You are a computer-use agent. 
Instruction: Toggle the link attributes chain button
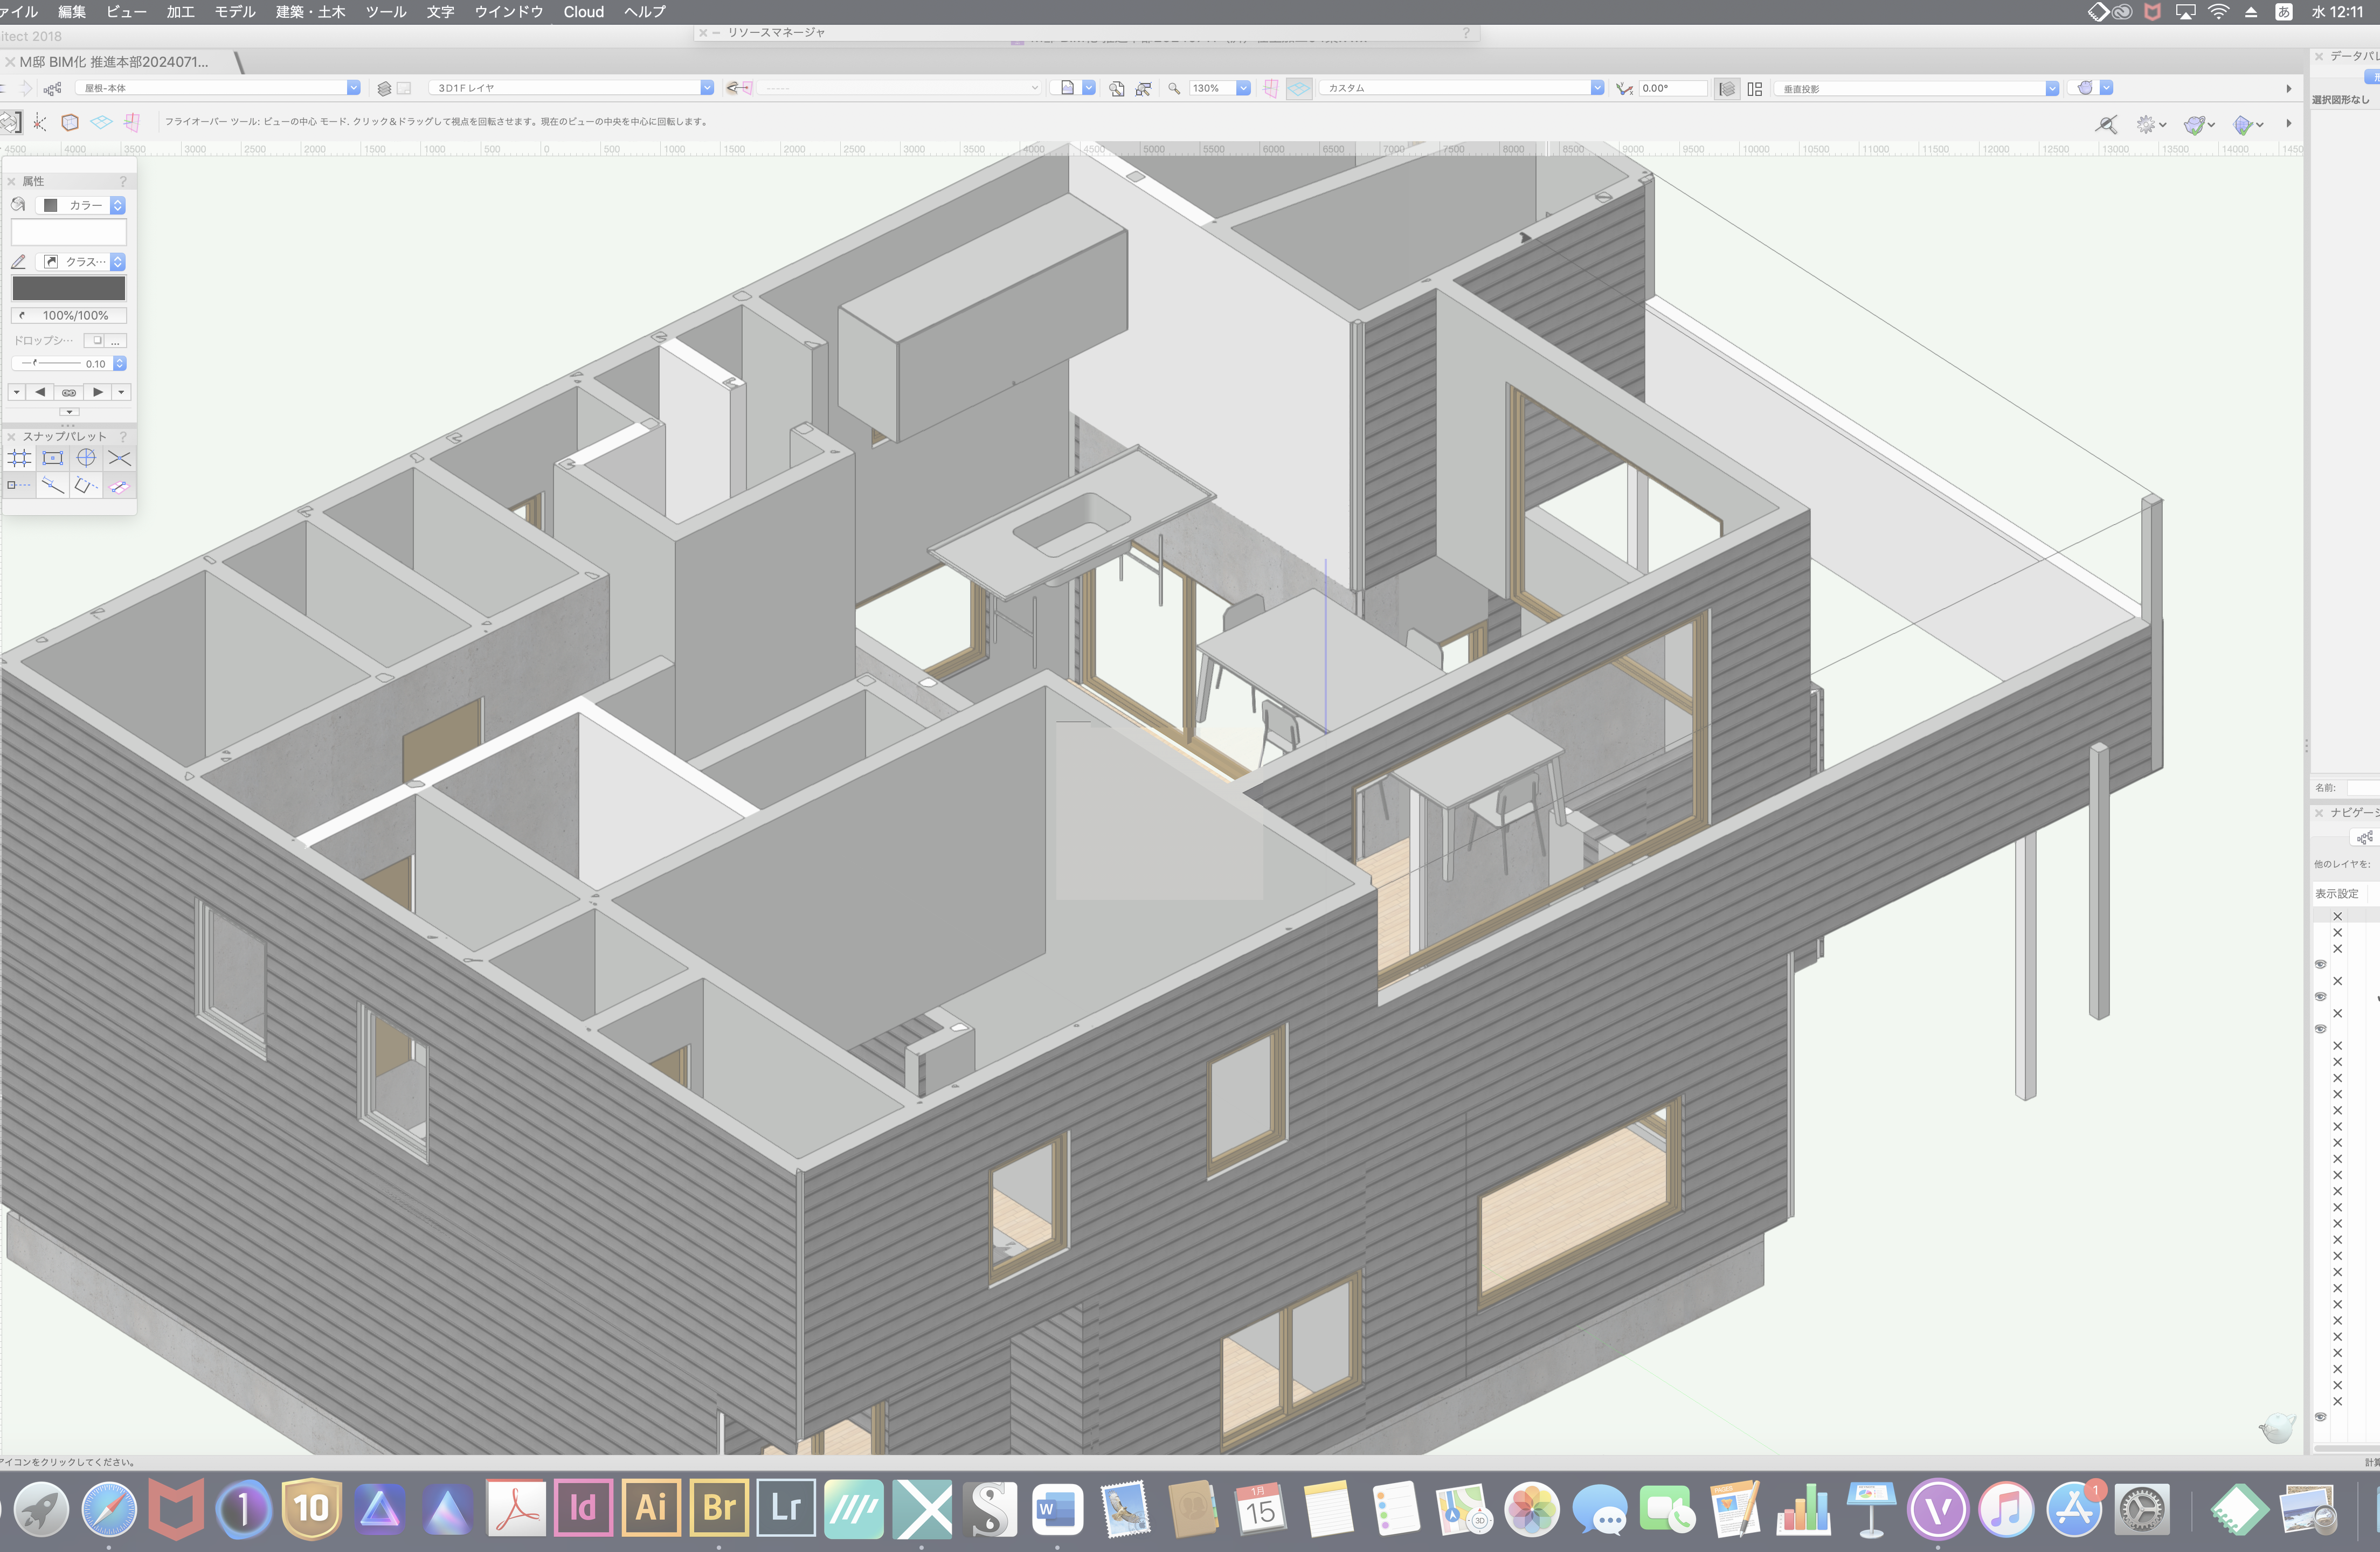tap(69, 392)
